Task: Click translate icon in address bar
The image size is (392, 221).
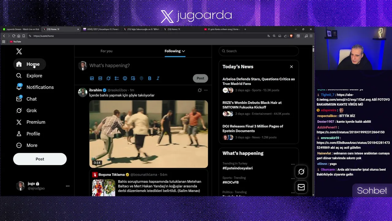Action: [x=269, y=36]
